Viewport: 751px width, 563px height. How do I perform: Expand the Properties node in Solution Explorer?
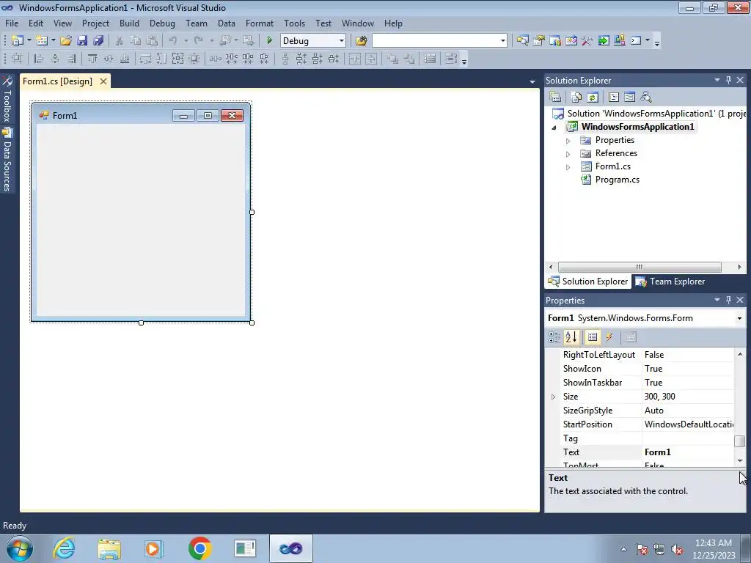(x=568, y=141)
